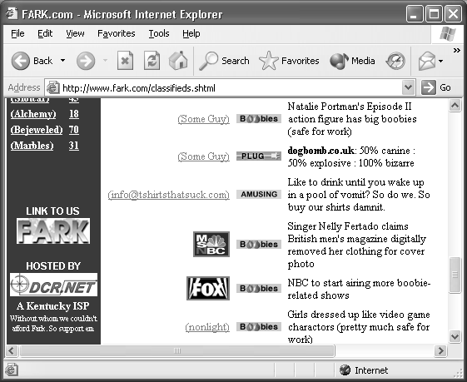
Task: Click the MSNBC source logo
Action: pyautogui.click(x=211, y=244)
